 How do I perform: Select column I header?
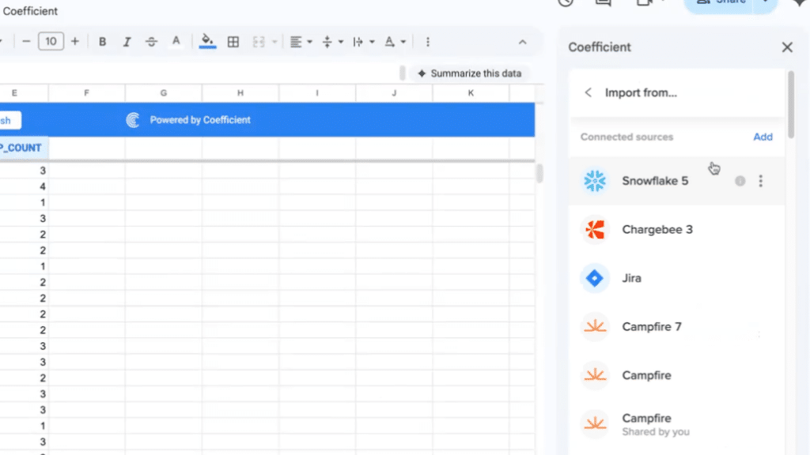[x=317, y=93]
